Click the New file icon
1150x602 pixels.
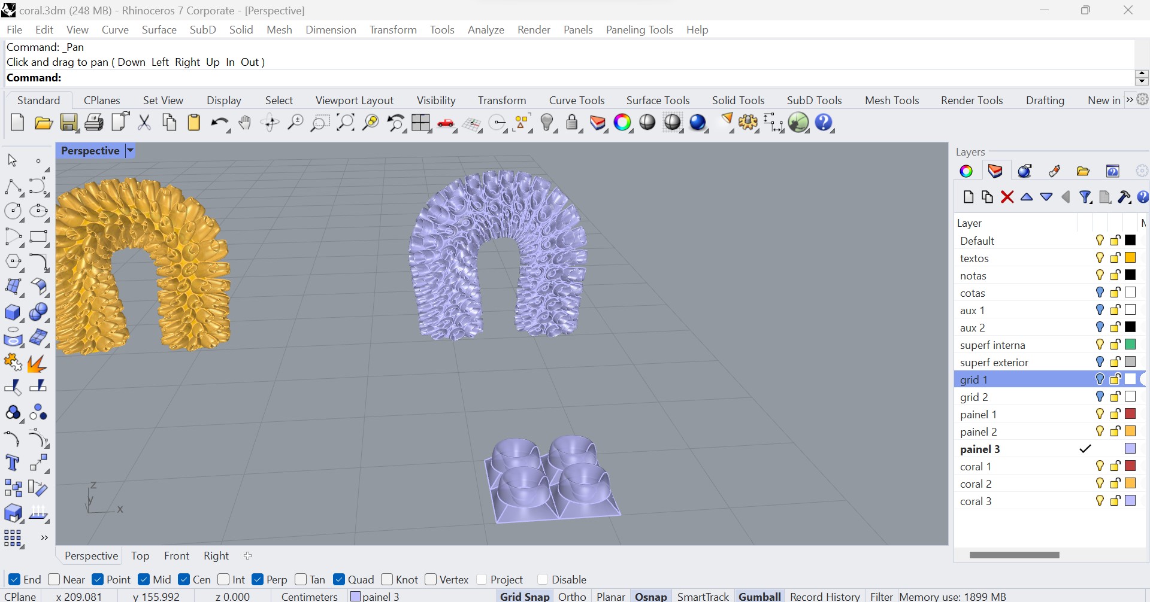17,123
